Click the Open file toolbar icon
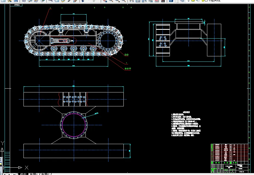254x175 pixels. coord(10,1)
